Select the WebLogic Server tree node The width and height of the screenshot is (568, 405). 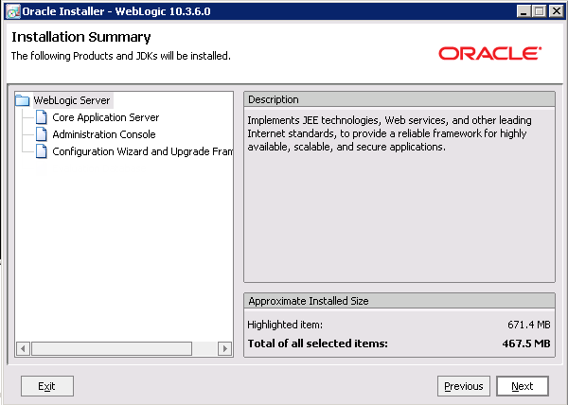[72, 100]
